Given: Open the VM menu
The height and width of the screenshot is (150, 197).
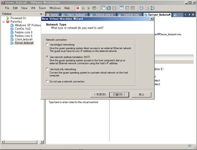Looking at the screenshot, I should tap(33, 8).
